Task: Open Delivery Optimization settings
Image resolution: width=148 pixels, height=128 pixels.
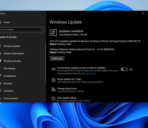Action: 14,53
